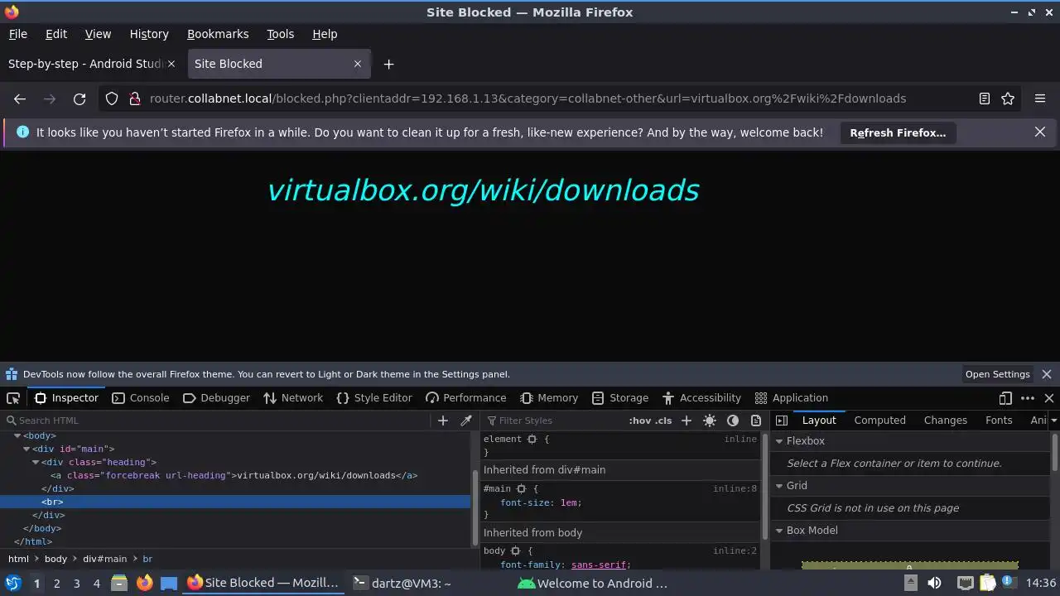Collapse the div class="heading" node

36,462
